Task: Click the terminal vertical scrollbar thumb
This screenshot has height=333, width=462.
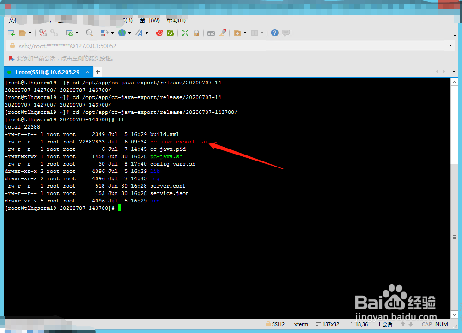Action: [454, 237]
